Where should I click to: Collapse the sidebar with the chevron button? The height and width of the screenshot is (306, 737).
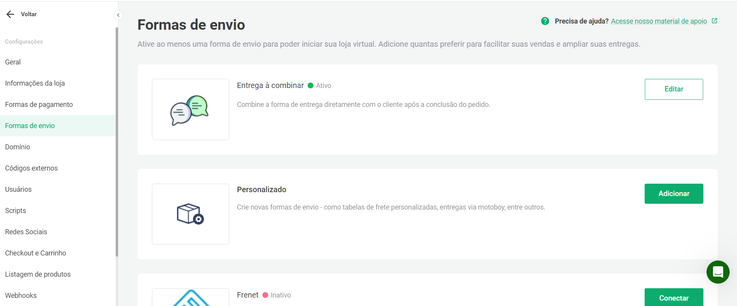(118, 15)
